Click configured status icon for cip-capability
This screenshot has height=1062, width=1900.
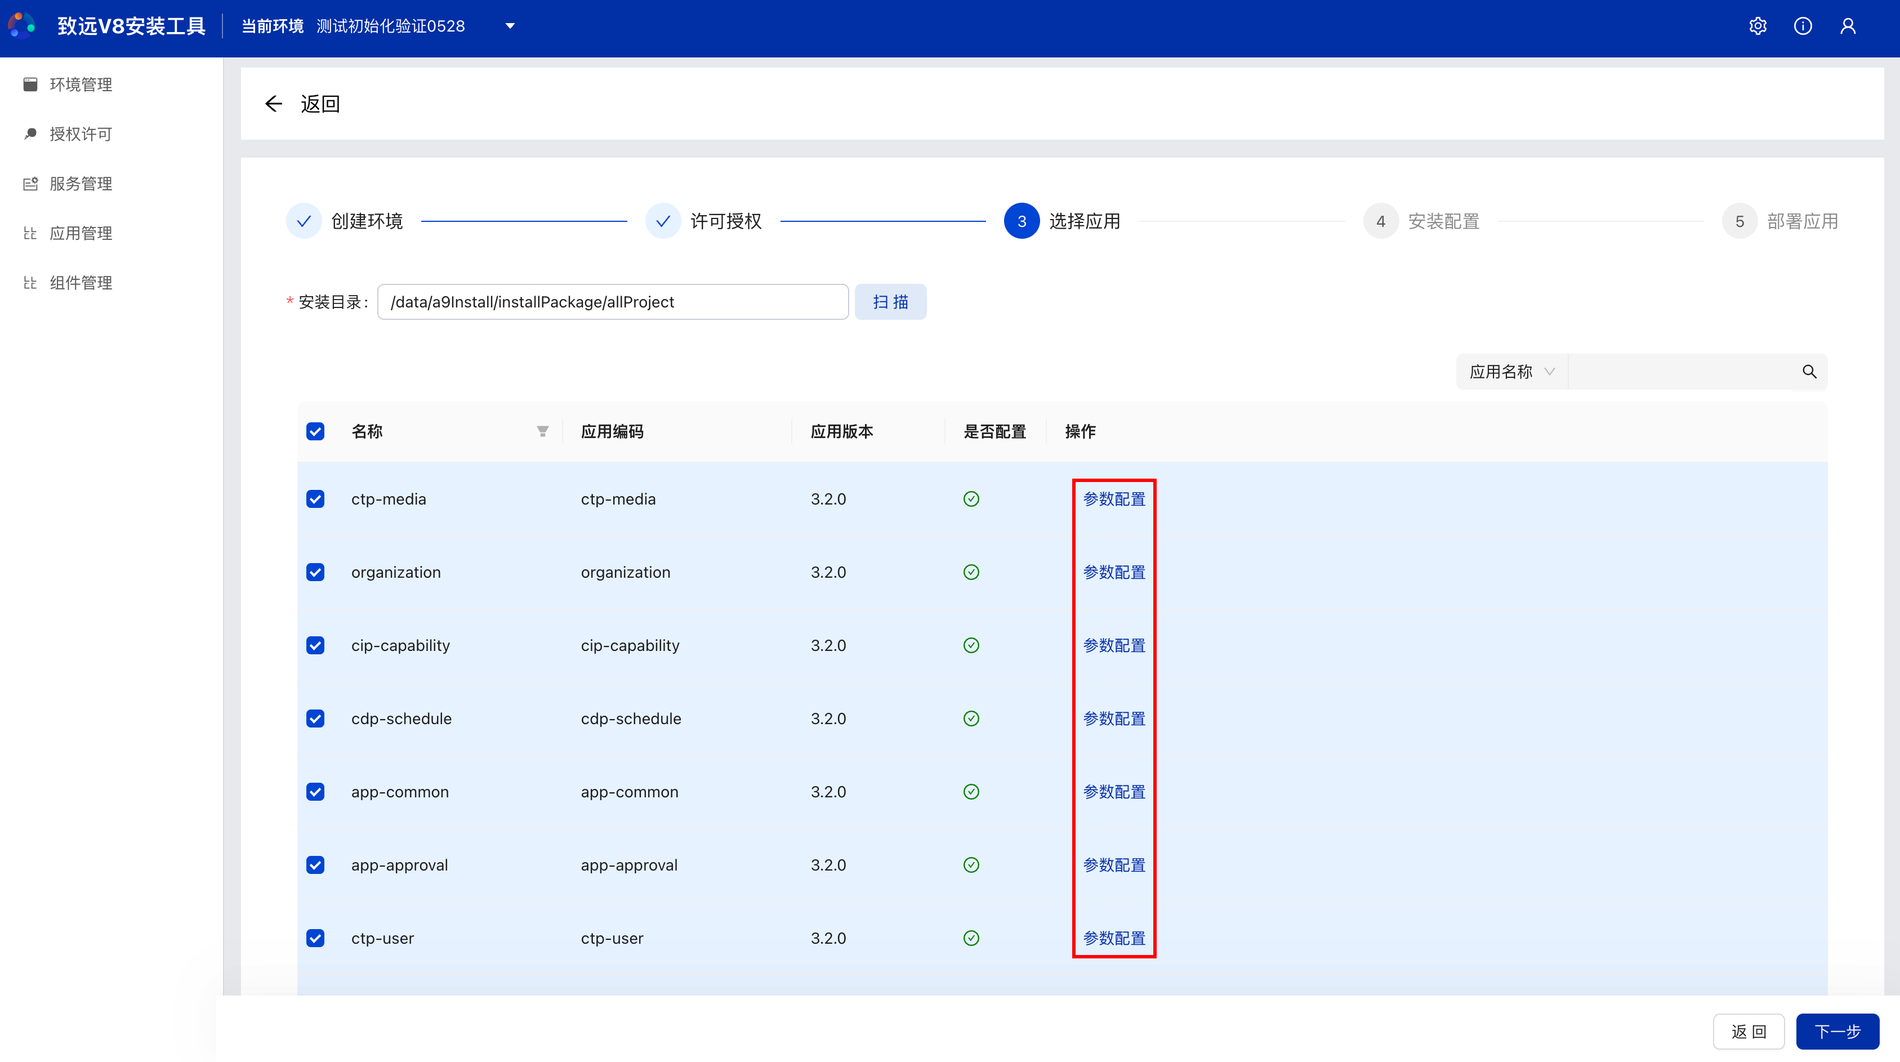point(971,645)
